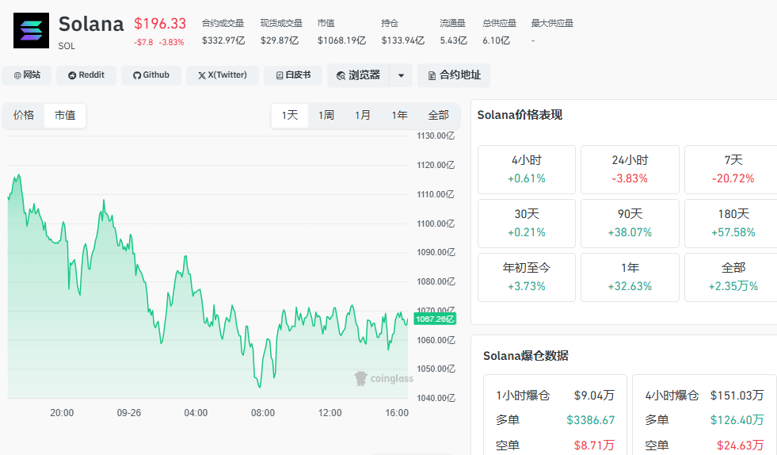The width and height of the screenshot is (777, 455).
Task: Click the 90天 +38.07% performance card
Action: (630, 224)
